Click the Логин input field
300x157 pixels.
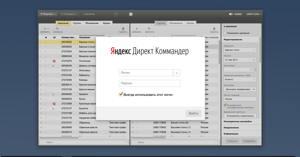[146, 73]
